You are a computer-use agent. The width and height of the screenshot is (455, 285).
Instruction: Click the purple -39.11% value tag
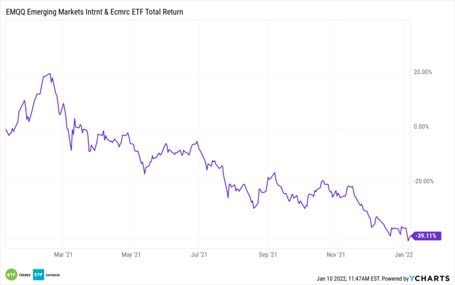pos(426,236)
